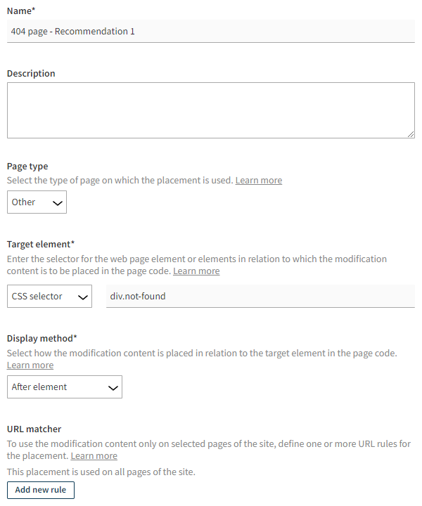Click the 'Display method*' label

tap(42, 339)
